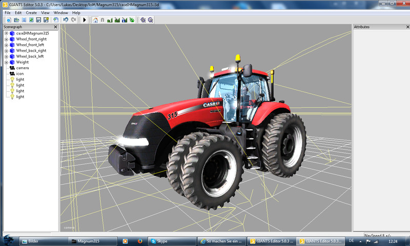Close the Scenegraph panel

click(55, 27)
